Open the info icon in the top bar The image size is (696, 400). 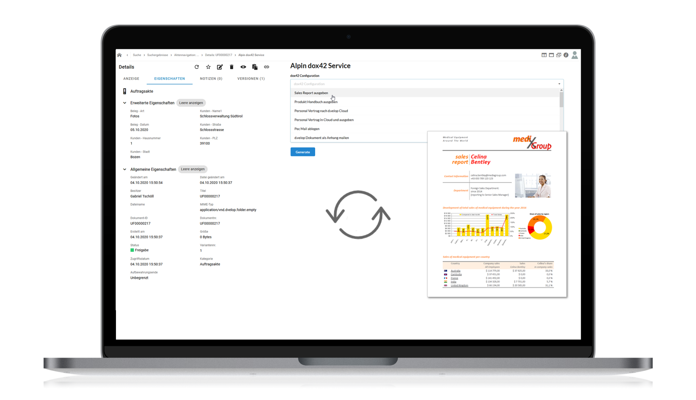[567, 55]
